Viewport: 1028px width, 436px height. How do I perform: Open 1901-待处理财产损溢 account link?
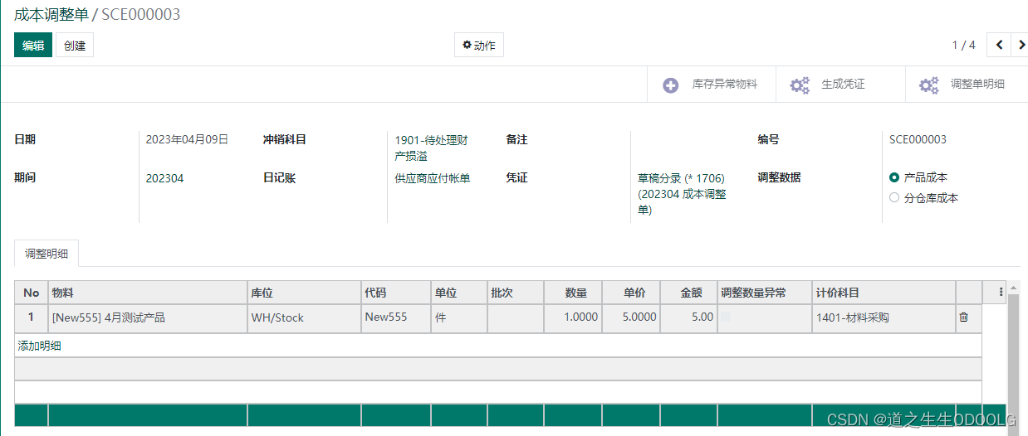432,148
